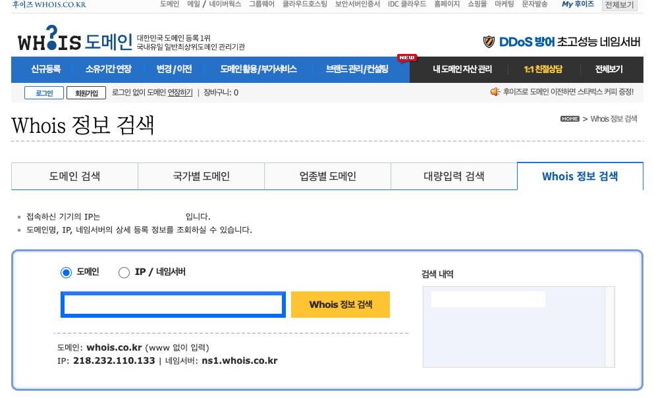Image resolution: width=654 pixels, height=398 pixels.
Task: Switch to the 업종별 도메인 tab
Action: 327,176
